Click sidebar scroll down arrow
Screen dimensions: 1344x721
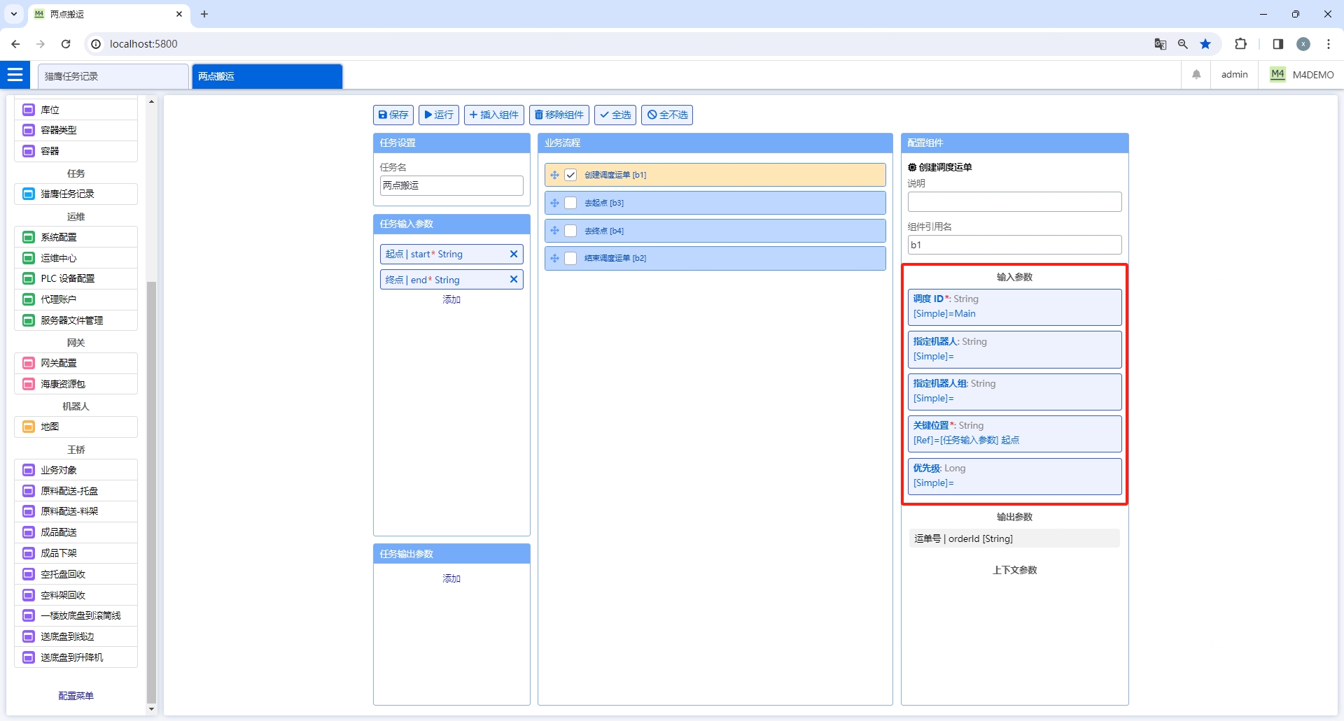(x=151, y=709)
